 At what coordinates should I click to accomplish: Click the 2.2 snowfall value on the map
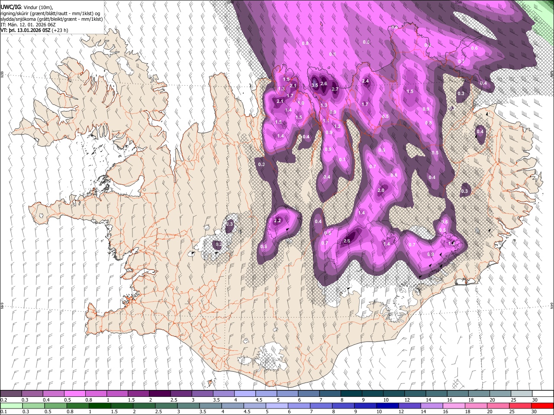(278, 220)
